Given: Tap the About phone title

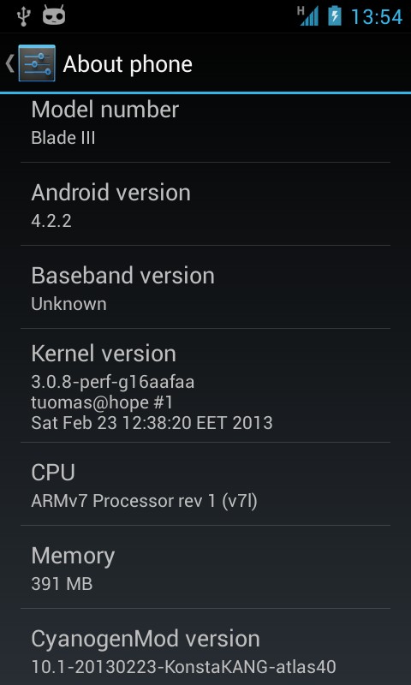Looking at the screenshot, I should point(128,64).
